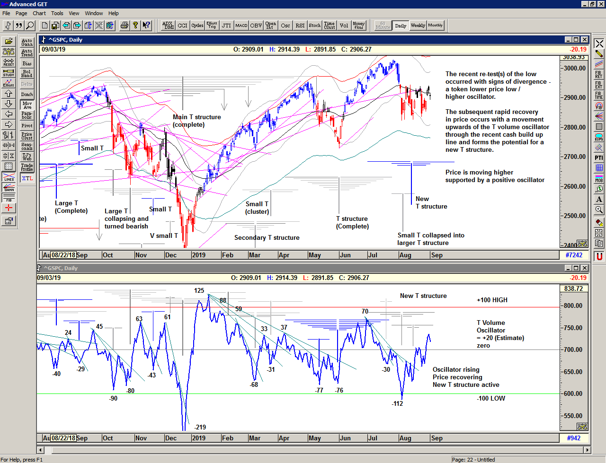Click the GANN angles tool icon
The image size is (606, 463).
click(9, 187)
